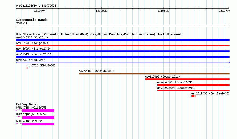Screen dimensions: 237x139
Task: Click the chr9:131936104..131970696 coordinates text
Action: [36, 6]
